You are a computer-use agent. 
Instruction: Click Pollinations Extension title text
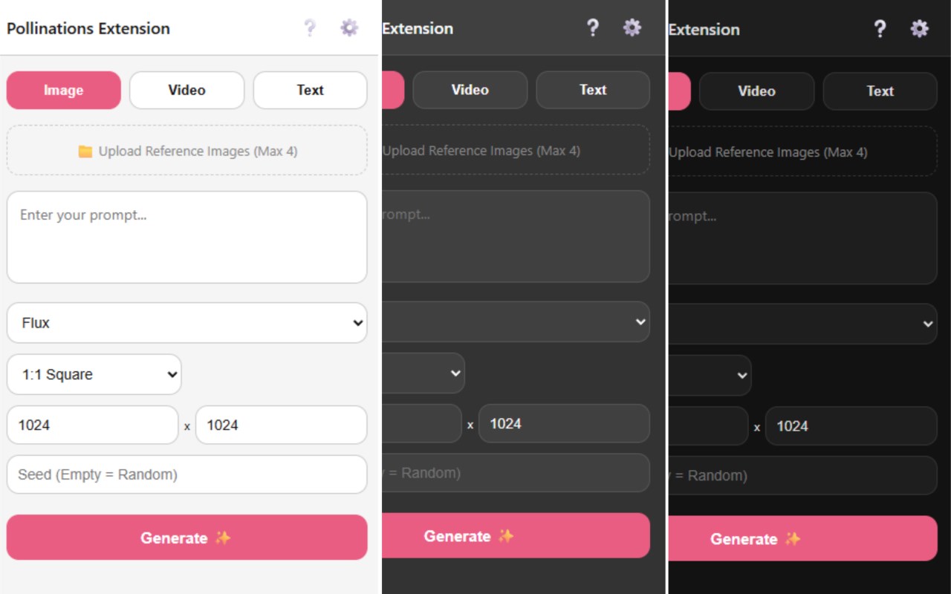click(x=88, y=28)
